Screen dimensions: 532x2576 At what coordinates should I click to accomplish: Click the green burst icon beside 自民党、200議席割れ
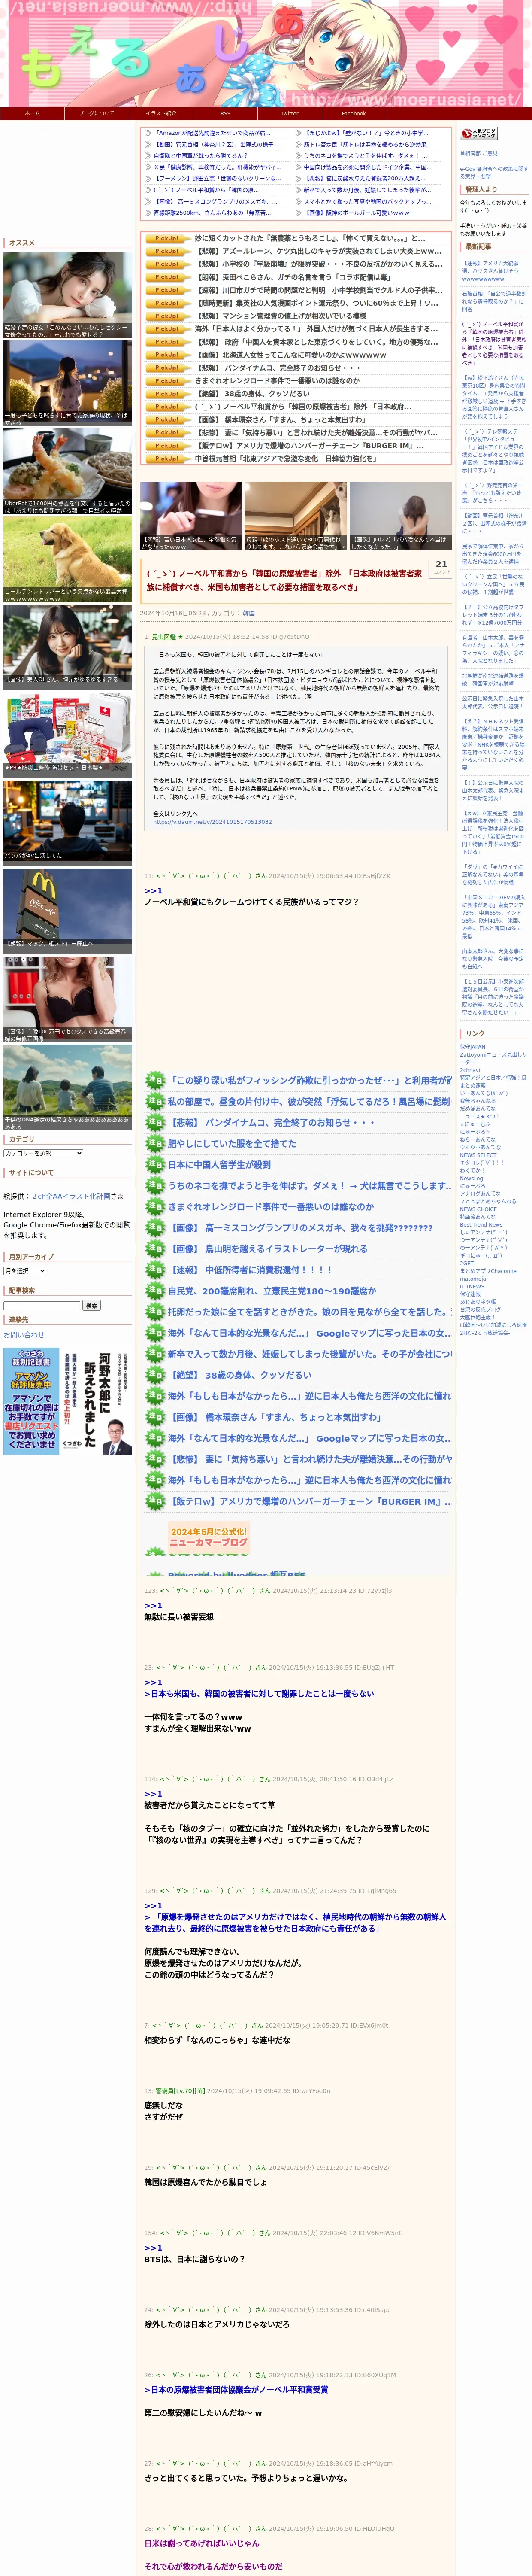click(155, 1291)
